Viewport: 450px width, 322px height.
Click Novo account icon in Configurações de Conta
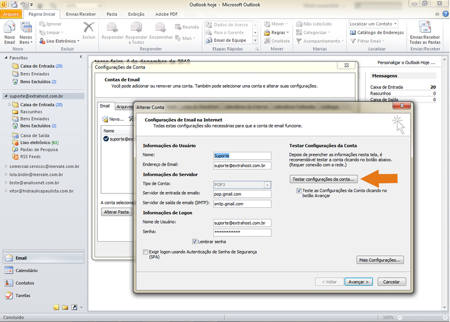[x=113, y=119]
